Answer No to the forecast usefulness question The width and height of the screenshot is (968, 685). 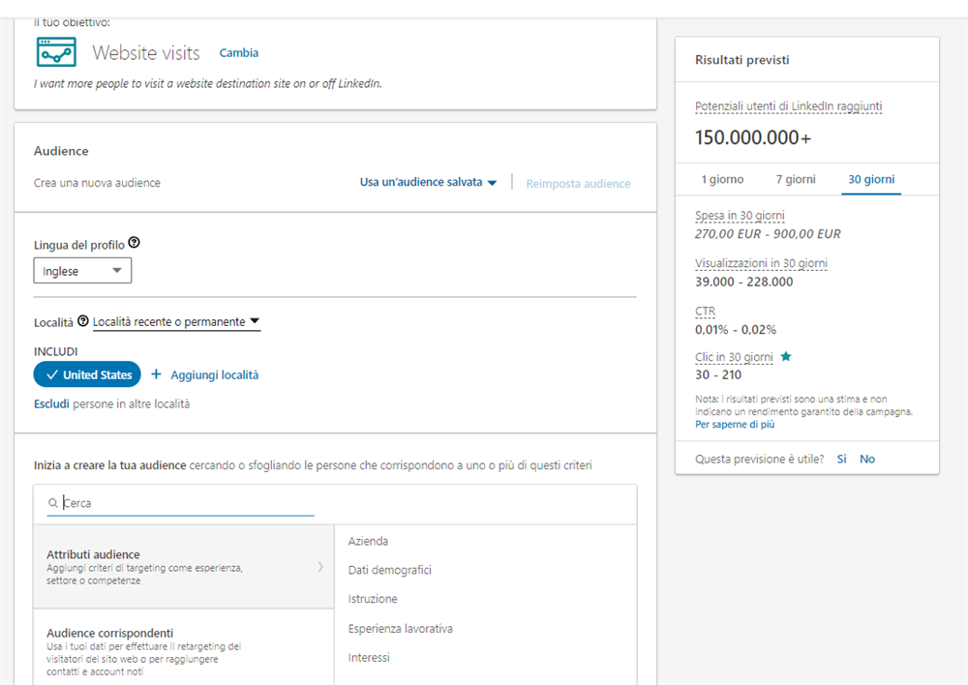867,459
